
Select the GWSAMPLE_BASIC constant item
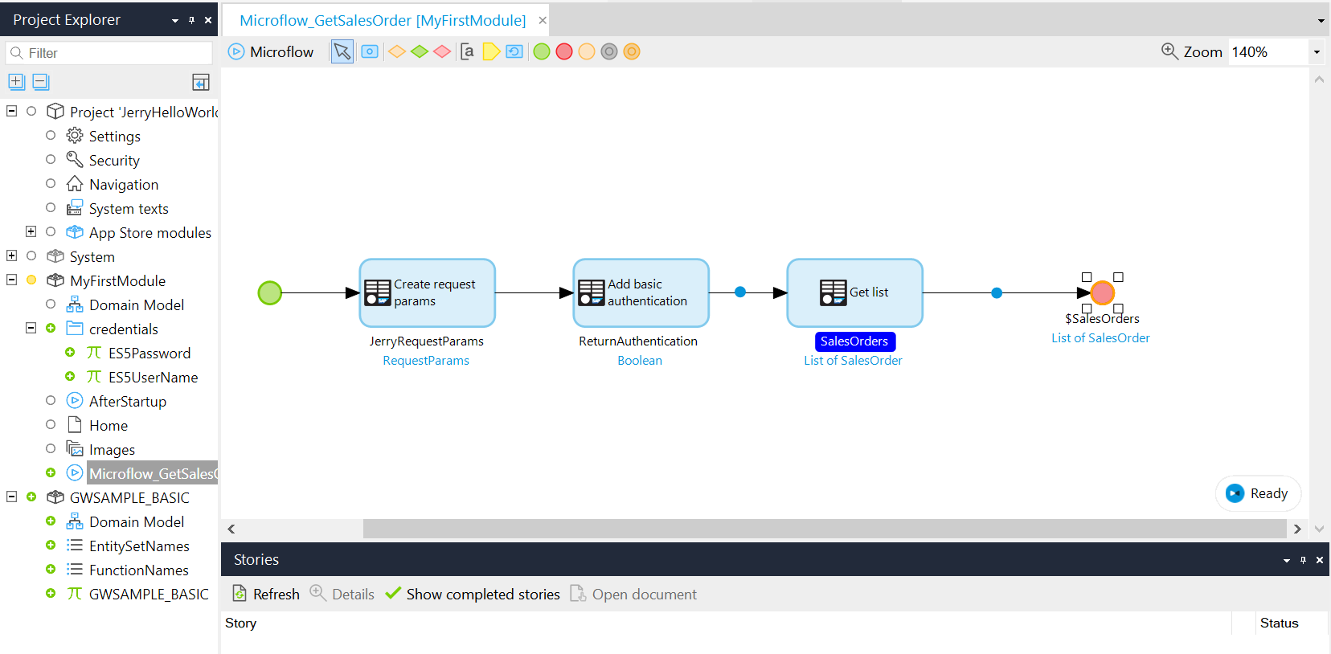pos(149,594)
